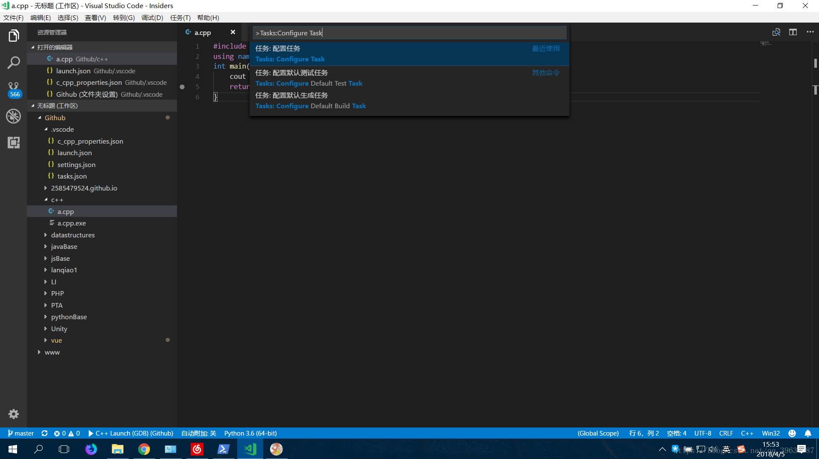
Task: Start C++ Launch (GDB) debug from status bar
Action: tap(131, 433)
